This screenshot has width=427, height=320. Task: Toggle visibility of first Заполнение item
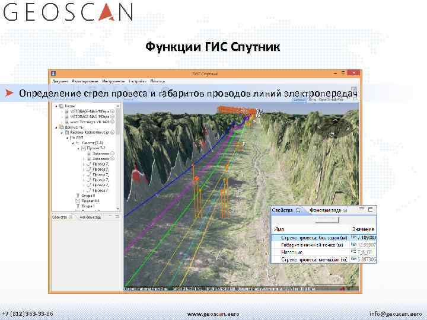[112, 153]
